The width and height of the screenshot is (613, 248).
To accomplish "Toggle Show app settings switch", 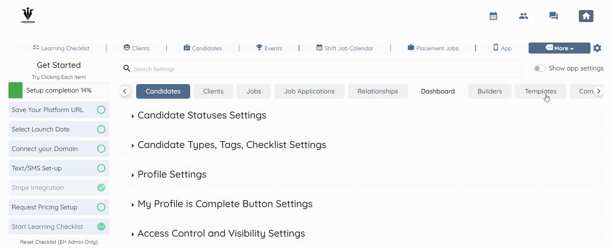I will 540,68.
